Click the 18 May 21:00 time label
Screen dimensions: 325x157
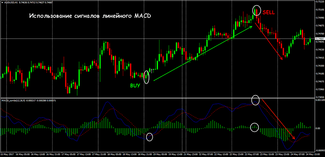(144, 154)
